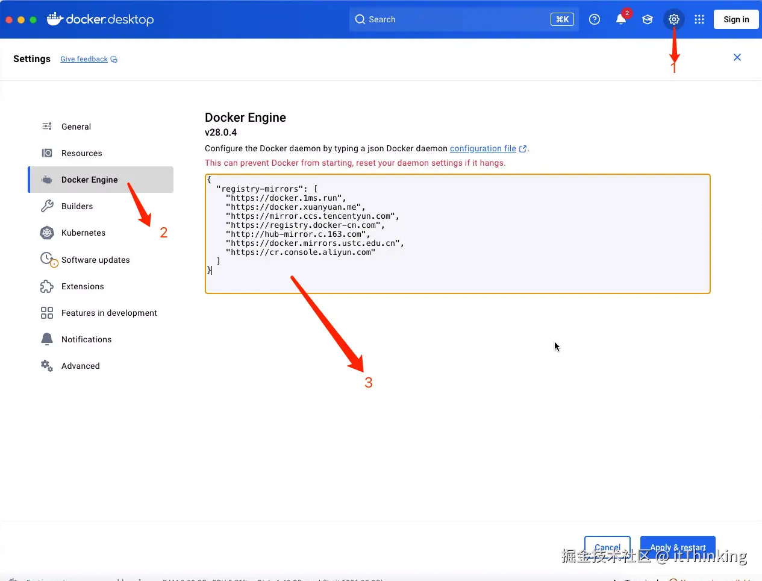762x581 pixels.
Task: Open the Learning center graduation cap icon
Action: 648,19
